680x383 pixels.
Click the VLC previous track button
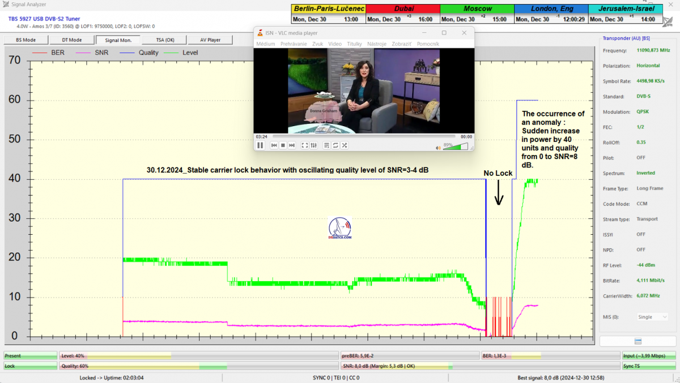(x=274, y=145)
